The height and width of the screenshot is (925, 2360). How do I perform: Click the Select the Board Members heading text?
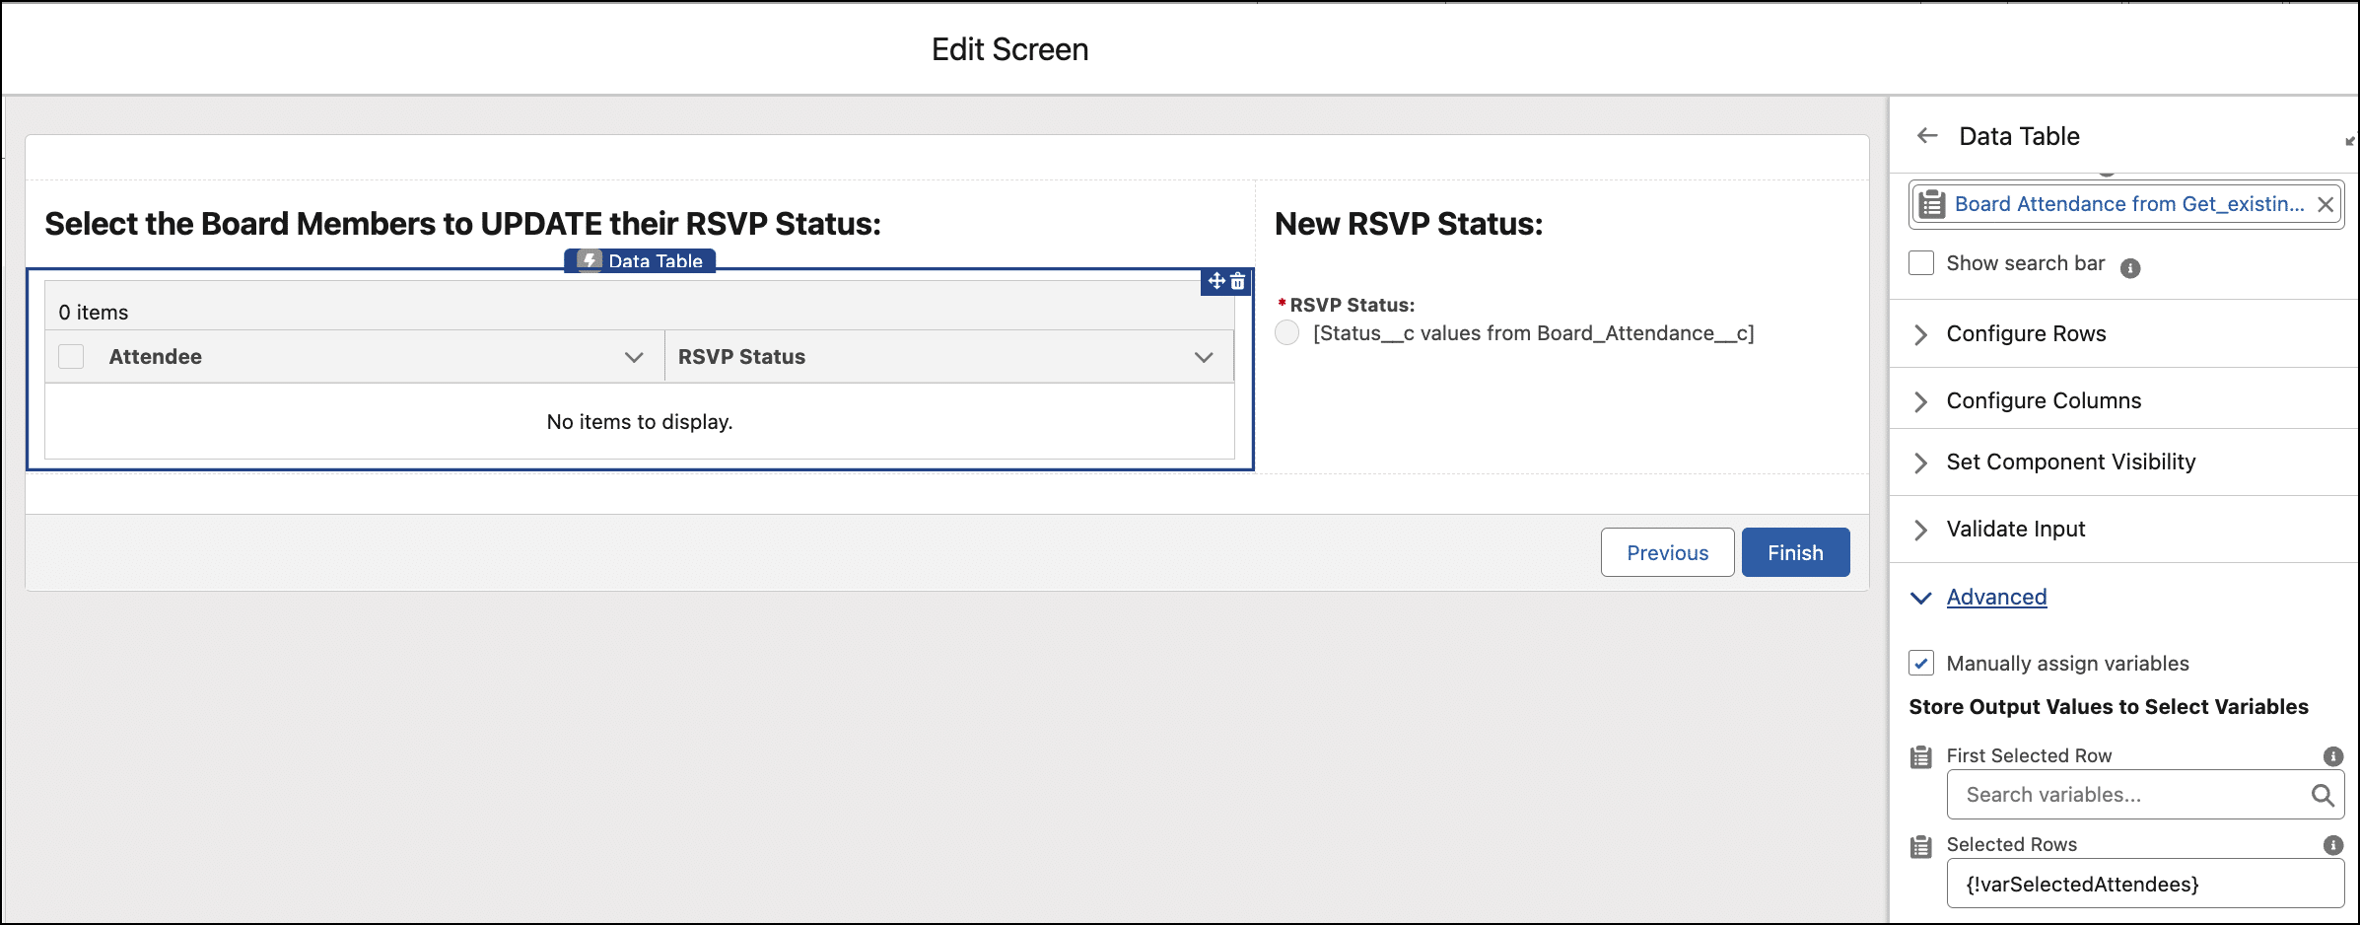point(463,224)
